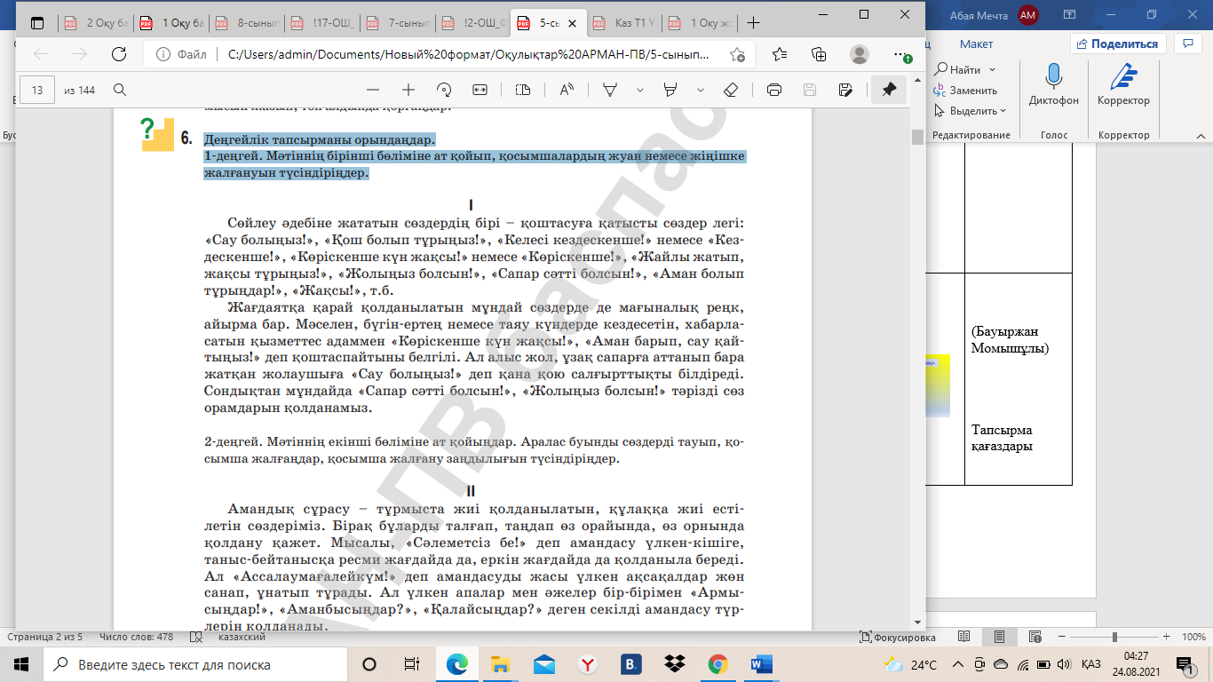Click Save as icon in PDF toolbar

coord(845,90)
